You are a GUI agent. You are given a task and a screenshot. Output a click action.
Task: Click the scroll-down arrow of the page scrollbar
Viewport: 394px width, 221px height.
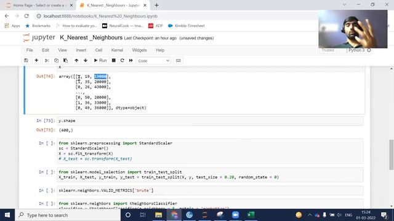click(x=392, y=206)
